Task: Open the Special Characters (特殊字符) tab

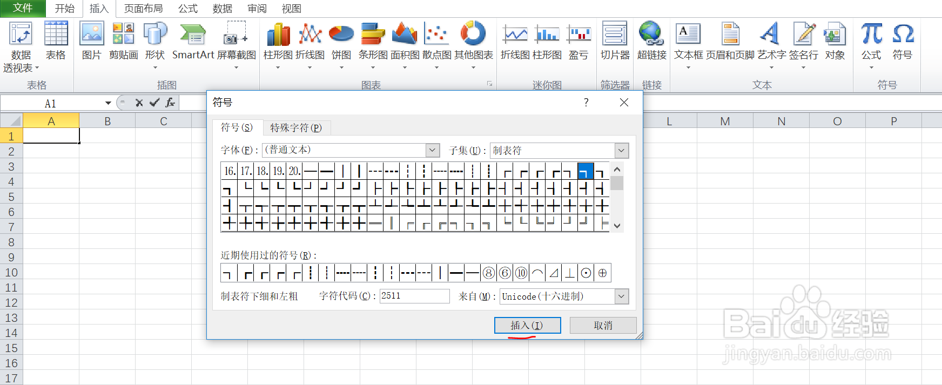Action: (x=296, y=128)
